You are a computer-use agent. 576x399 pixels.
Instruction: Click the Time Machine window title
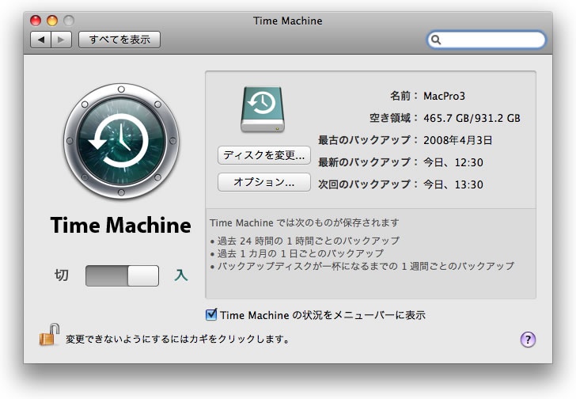point(288,21)
